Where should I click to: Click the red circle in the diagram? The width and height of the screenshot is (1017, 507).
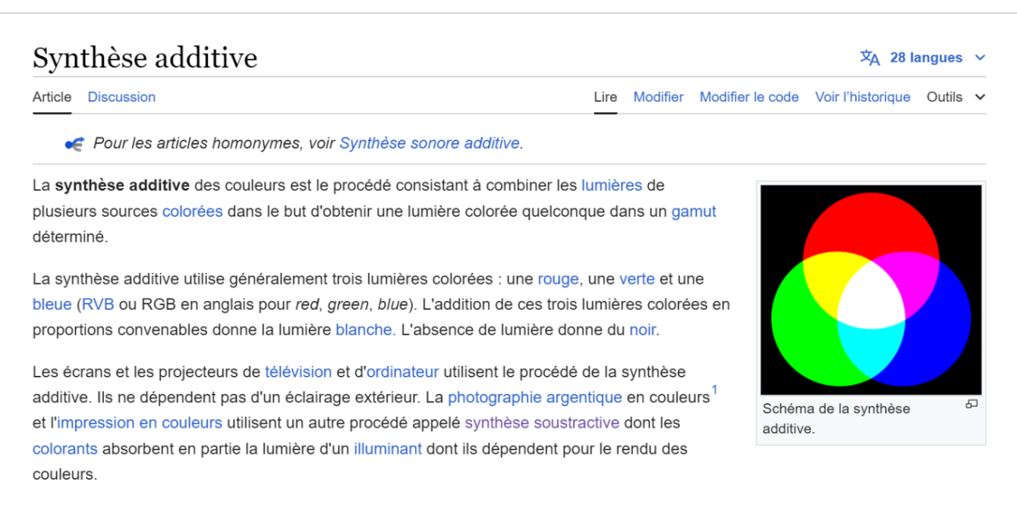(x=871, y=224)
